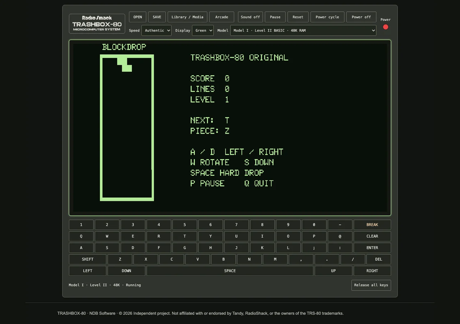Click the D key to move right
The image size is (460, 324).
(x=133, y=248)
